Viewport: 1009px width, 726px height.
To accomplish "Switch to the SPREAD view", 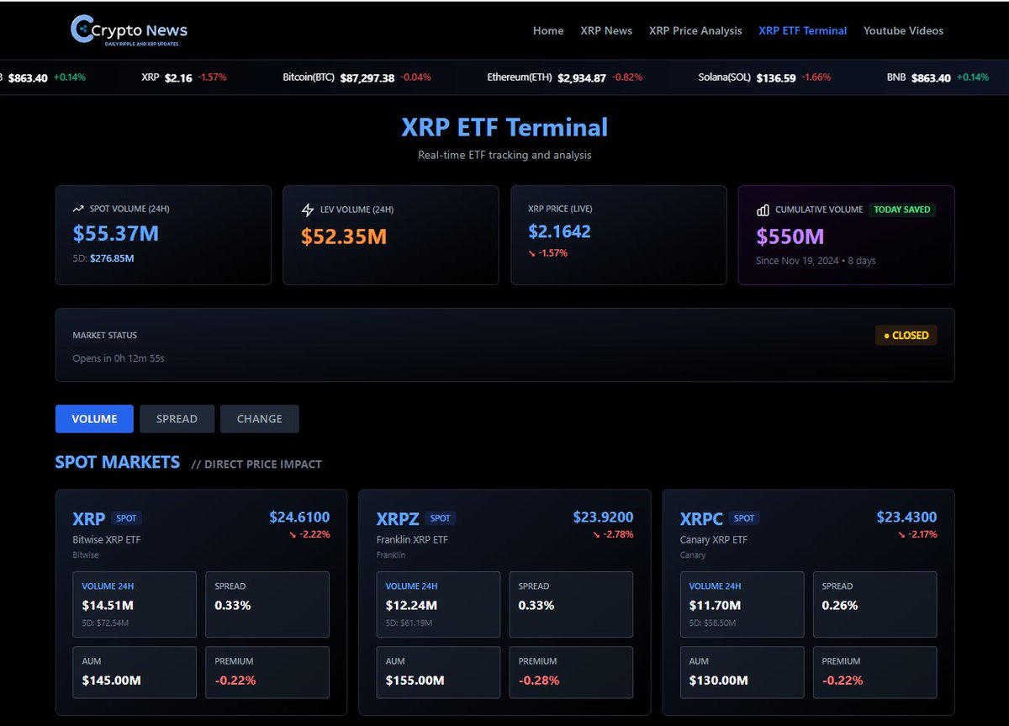I will click(177, 418).
